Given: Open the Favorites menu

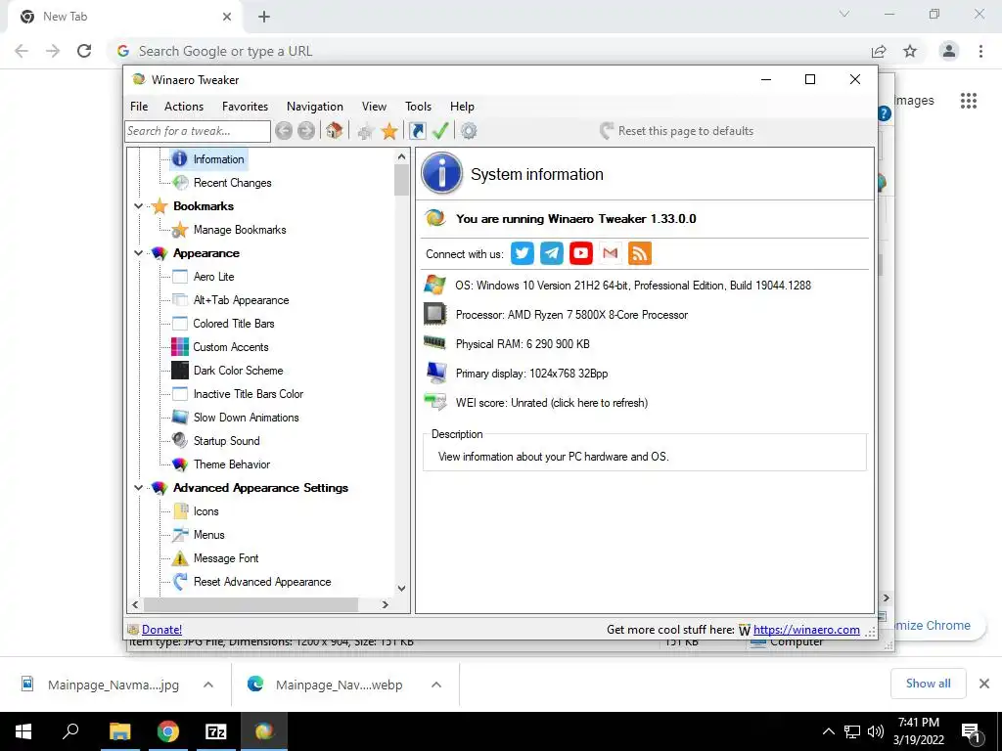Looking at the screenshot, I should coord(245,107).
